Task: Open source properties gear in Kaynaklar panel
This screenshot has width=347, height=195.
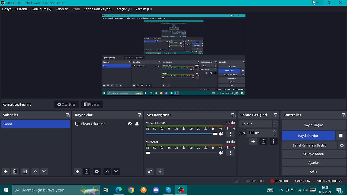Action: point(97,171)
